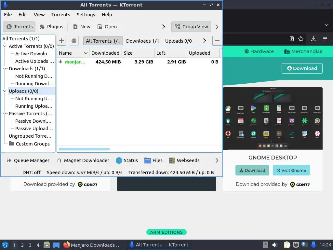Collapse the Passive Torrents tree group
The image size is (333, 250).
pos(5,114)
